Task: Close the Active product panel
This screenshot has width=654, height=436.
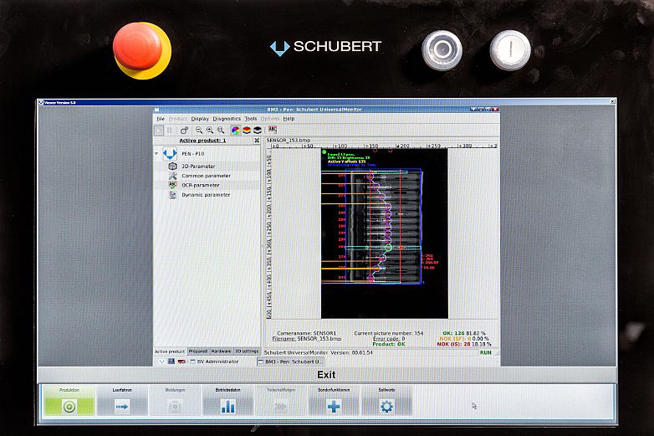Action: [x=257, y=141]
